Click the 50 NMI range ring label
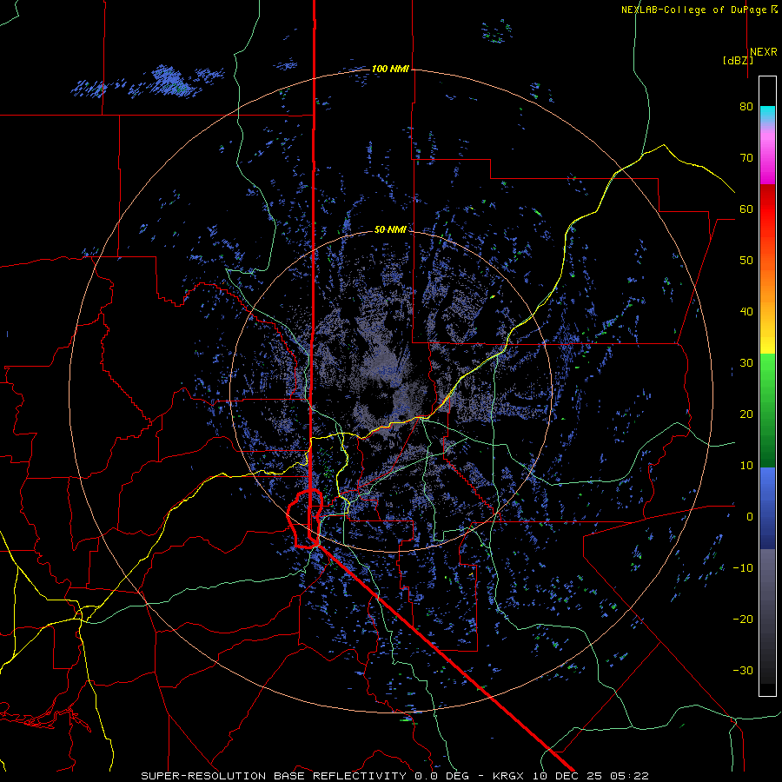 coord(390,230)
